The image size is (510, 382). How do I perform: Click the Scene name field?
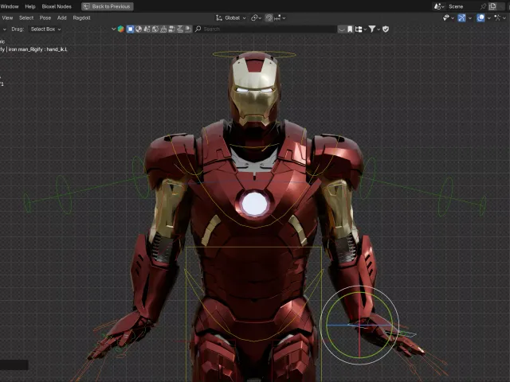(x=463, y=6)
